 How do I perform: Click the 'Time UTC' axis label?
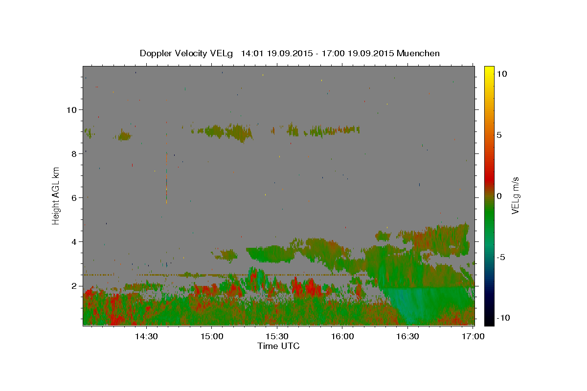(278, 346)
